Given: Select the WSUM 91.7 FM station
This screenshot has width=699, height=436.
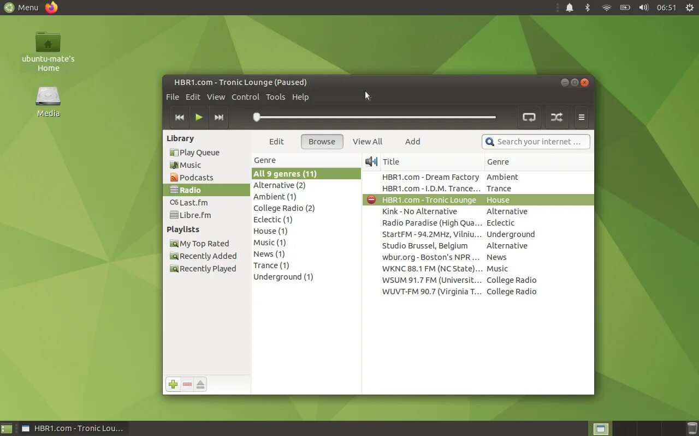Looking at the screenshot, I should pyautogui.click(x=478, y=280).
